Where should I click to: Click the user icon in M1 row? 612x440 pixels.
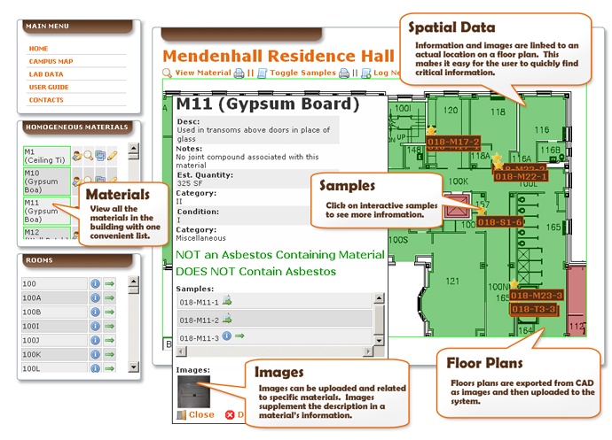77,156
